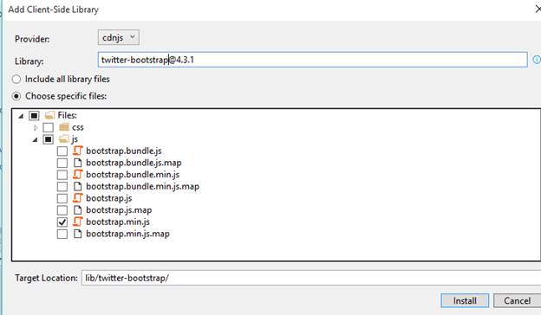
Task: Collapse the Files root node
Action: tap(21, 116)
